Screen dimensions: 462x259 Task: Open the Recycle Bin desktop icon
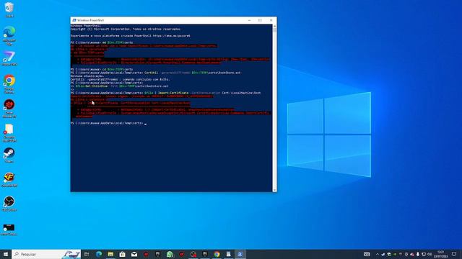click(9, 9)
